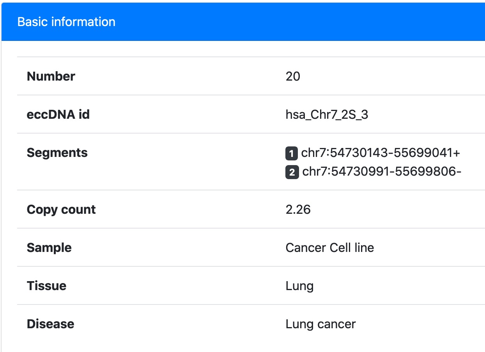485x352 pixels.
Task: Click the Tissue row label
Action: (46, 286)
